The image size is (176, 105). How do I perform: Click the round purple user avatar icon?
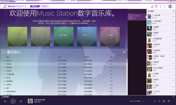[x=170, y=6]
